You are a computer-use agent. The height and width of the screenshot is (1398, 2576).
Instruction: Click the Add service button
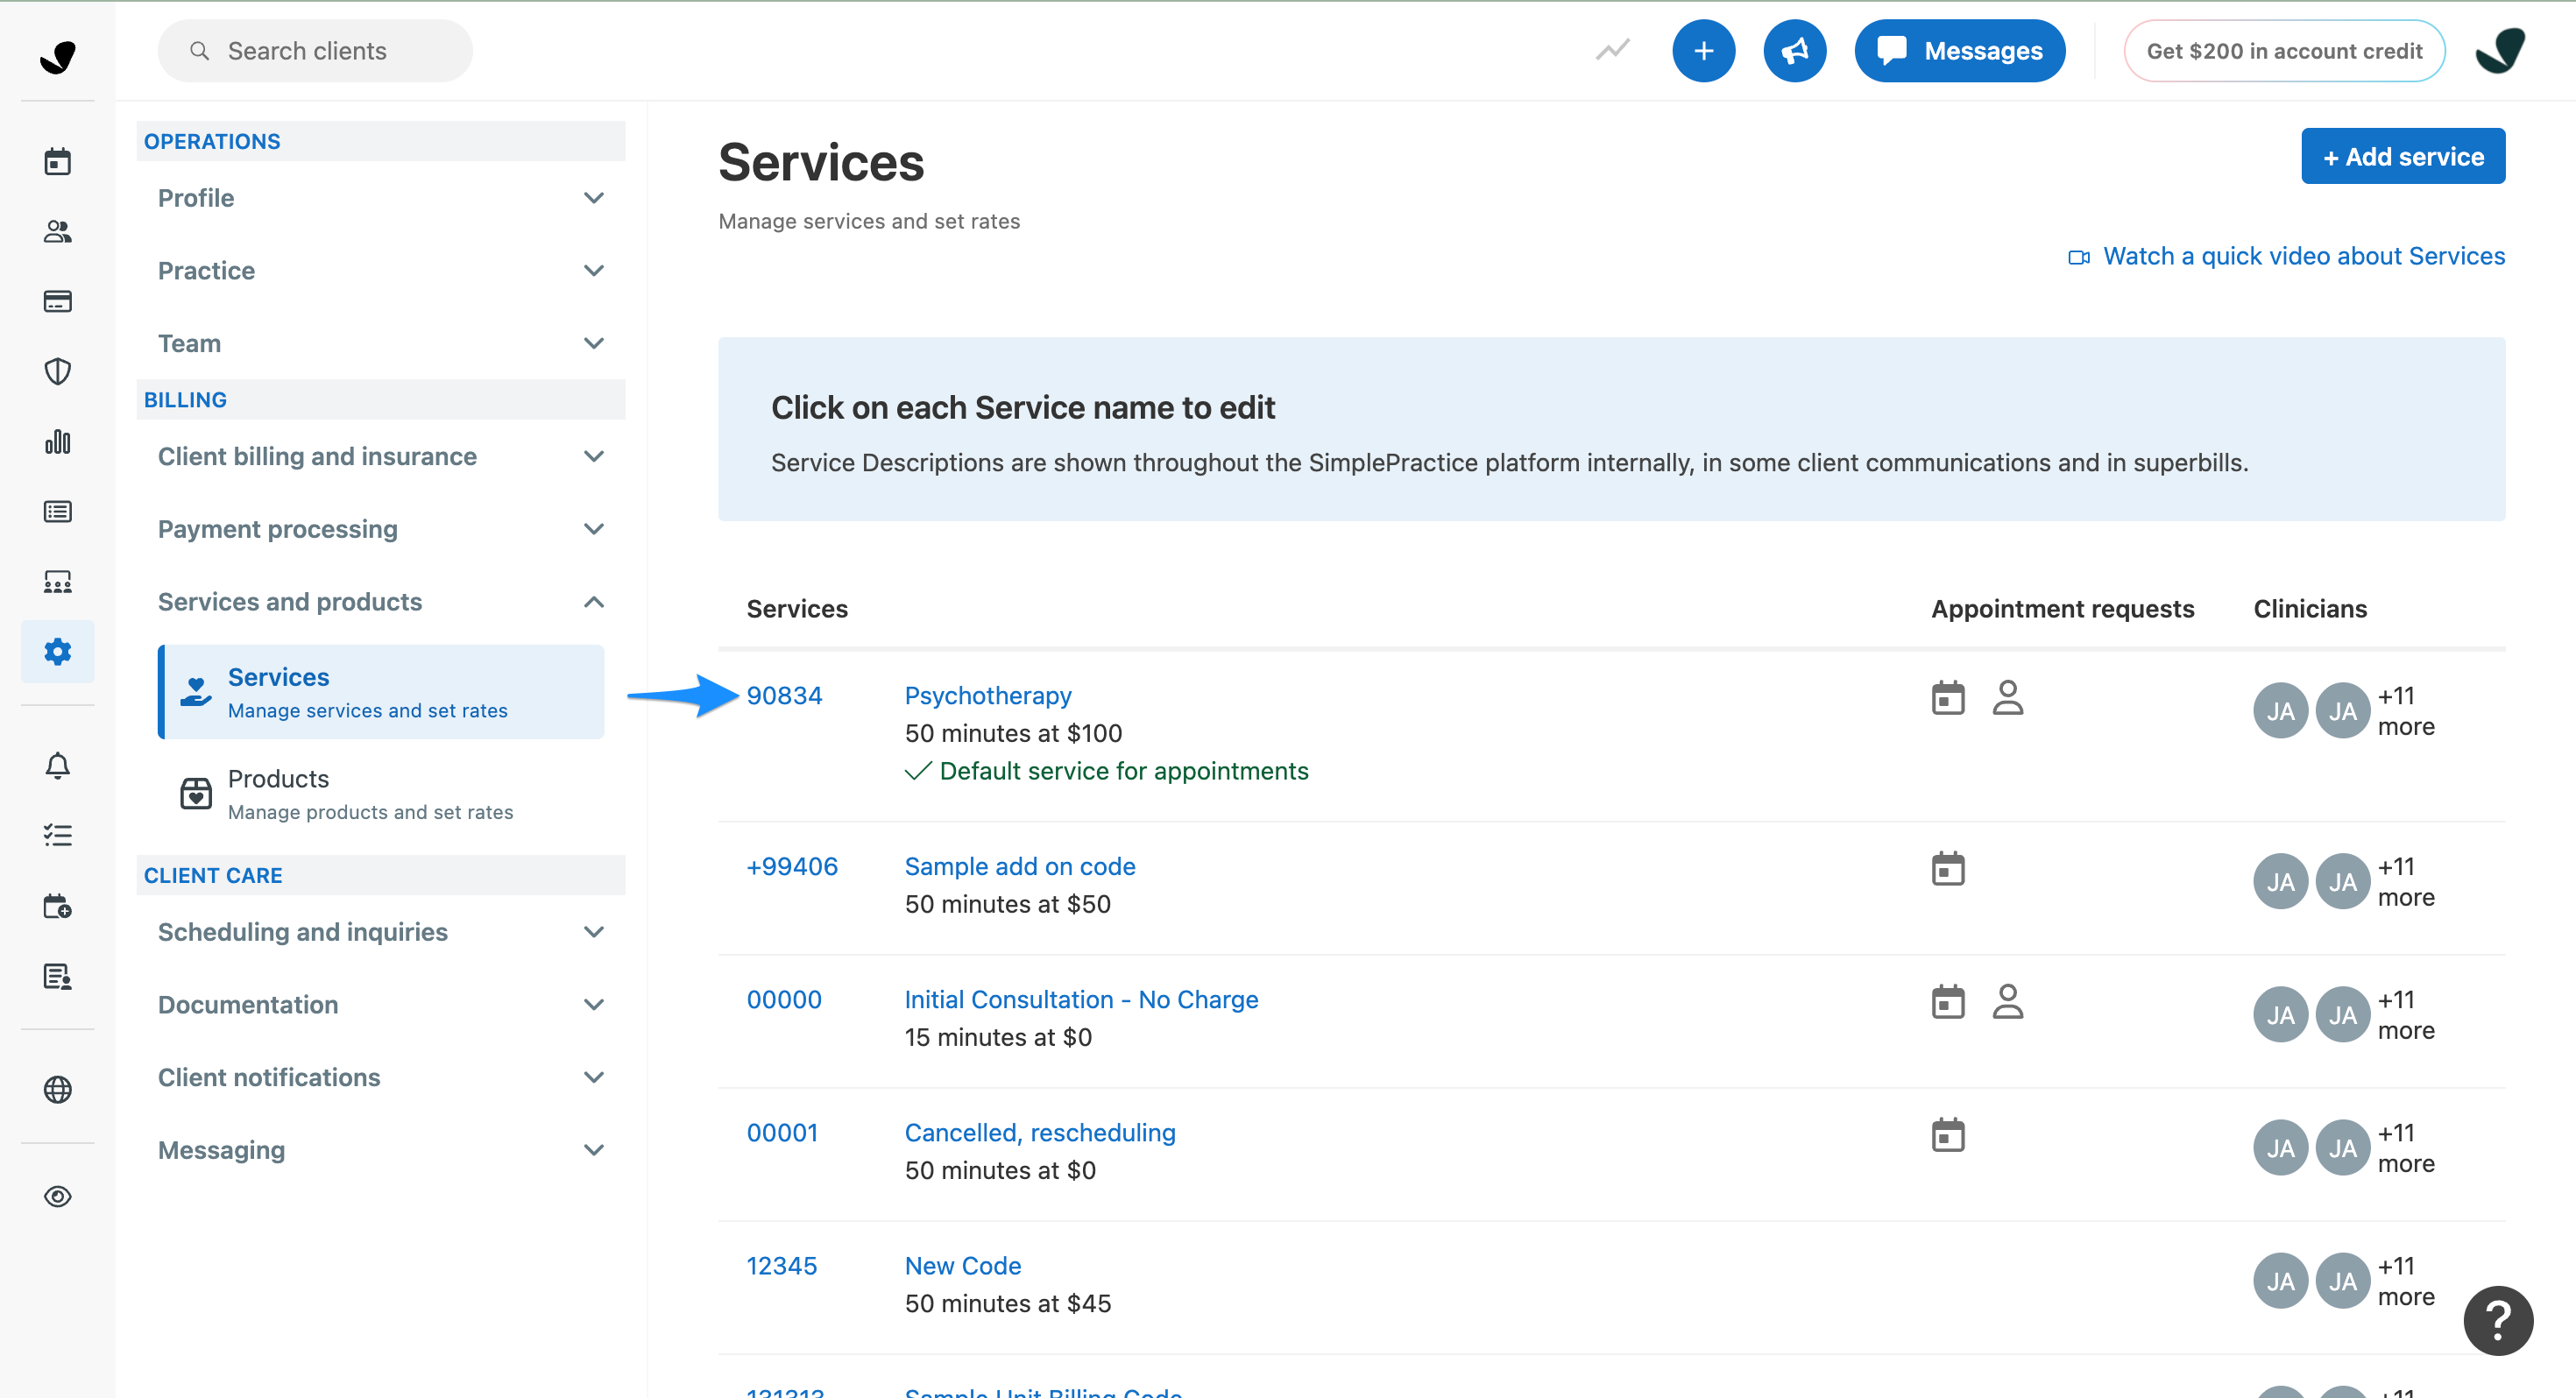pyautogui.click(x=2402, y=157)
